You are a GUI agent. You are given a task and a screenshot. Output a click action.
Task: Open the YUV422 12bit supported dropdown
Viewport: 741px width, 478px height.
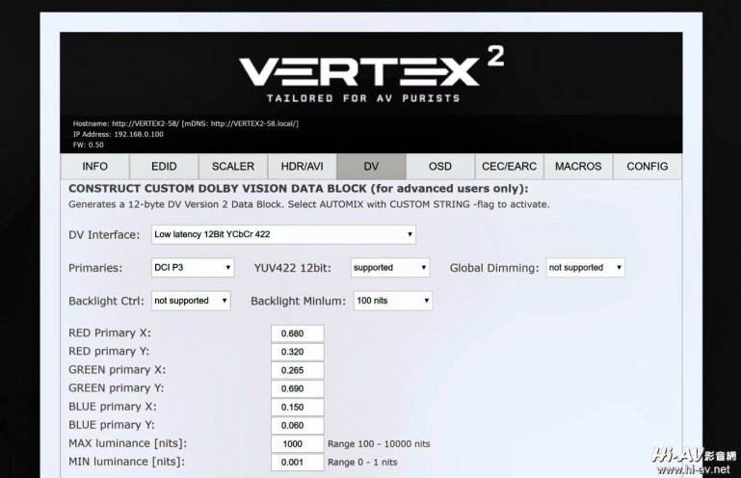[x=390, y=268]
